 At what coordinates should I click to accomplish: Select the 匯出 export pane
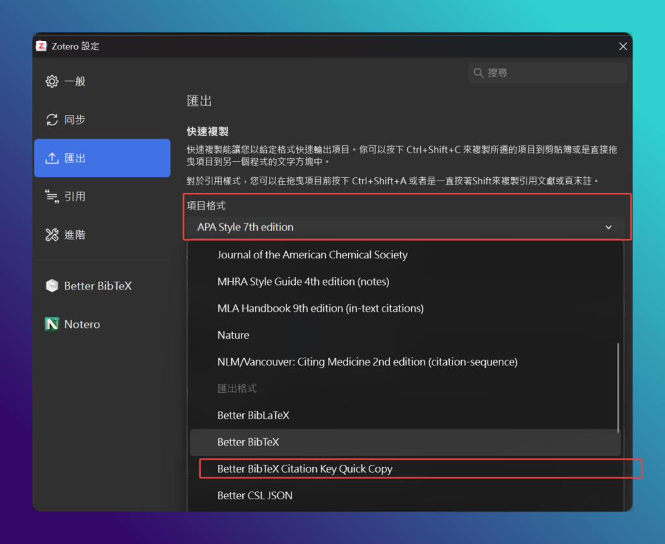click(102, 158)
